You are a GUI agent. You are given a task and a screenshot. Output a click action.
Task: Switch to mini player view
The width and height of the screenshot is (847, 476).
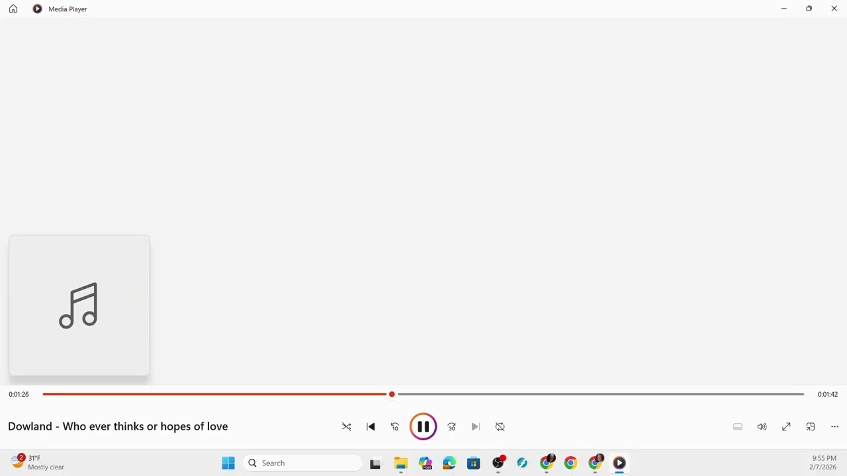click(x=811, y=427)
